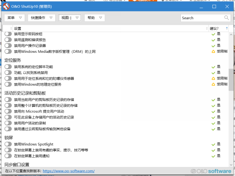Image resolution: width=235 pixels, height=176 pixels.
Task: Click the 活动历史记录和剪贴板 section heading
Action: coord(25,93)
